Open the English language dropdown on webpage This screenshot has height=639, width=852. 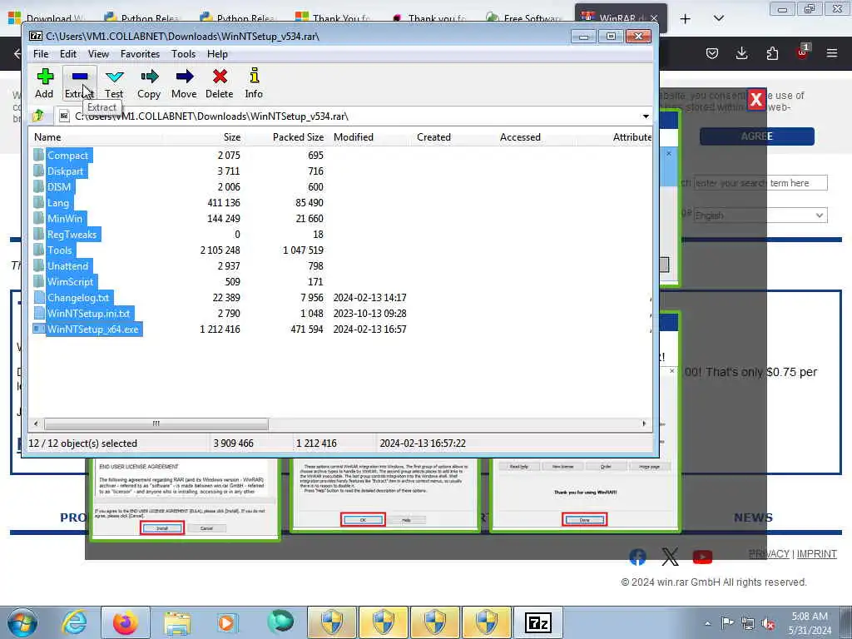coord(760,215)
